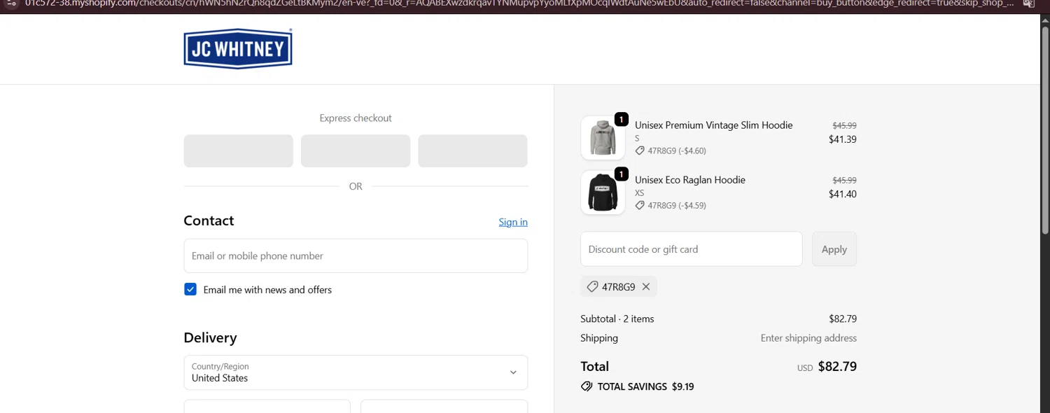Focus the Email or mobile phone number field
Image resolution: width=1050 pixels, height=413 pixels.
356,256
